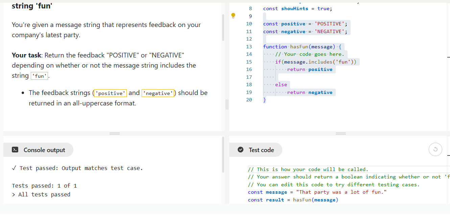Click the lightbulb quick-fix icon in gutter
The width and height of the screenshot is (450, 217).
pyautogui.click(x=233, y=16)
